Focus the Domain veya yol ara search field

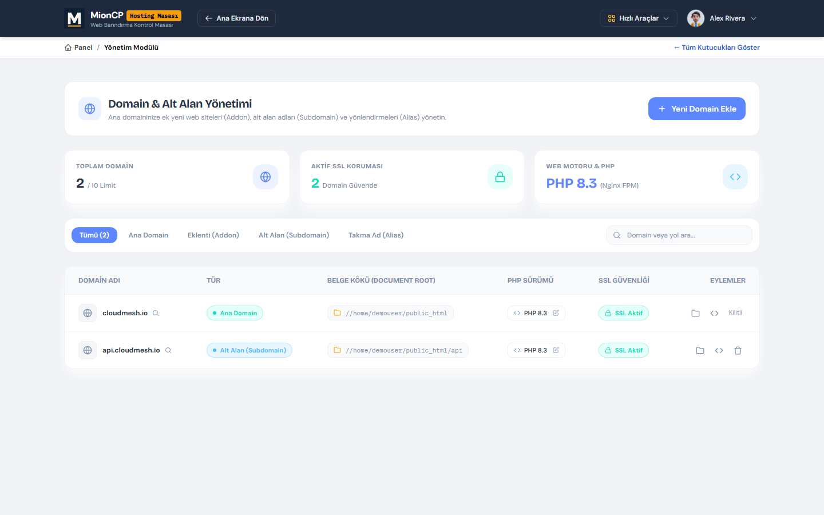[679, 235]
